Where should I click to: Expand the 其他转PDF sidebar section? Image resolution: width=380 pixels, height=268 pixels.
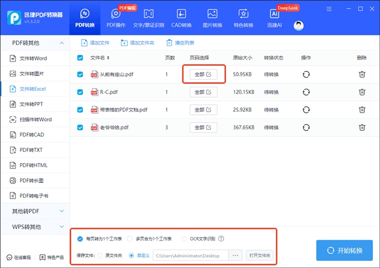[61, 211]
